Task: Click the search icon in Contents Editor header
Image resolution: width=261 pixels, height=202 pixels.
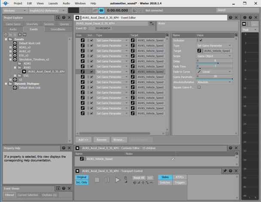Action: click(x=237, y=154)
